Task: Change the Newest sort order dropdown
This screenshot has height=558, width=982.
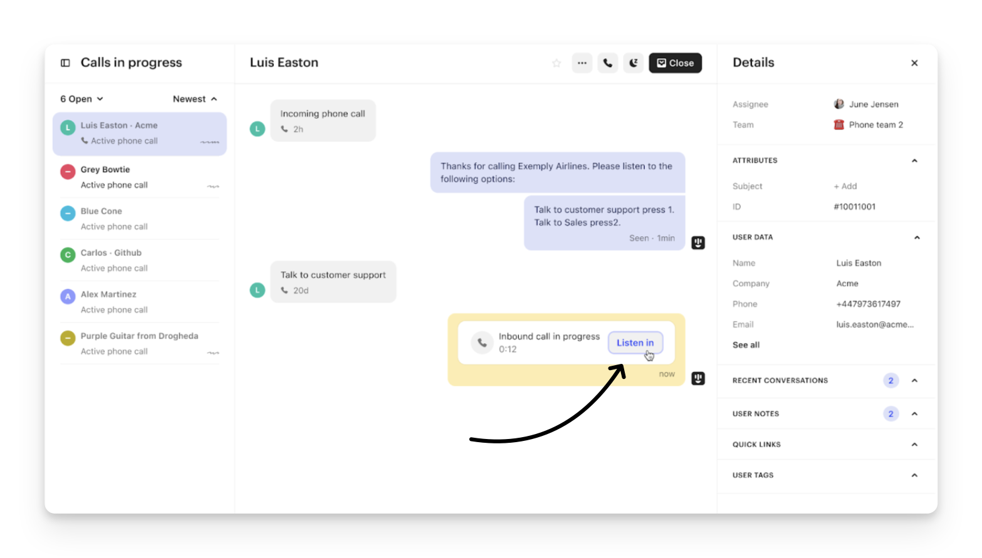Action: coord(195,99)
